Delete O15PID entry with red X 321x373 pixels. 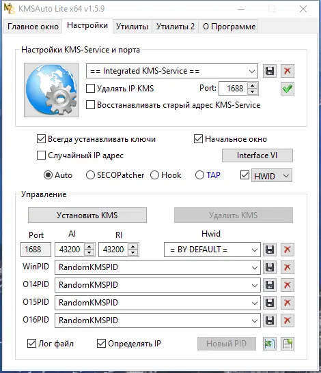tap(288, 303)
